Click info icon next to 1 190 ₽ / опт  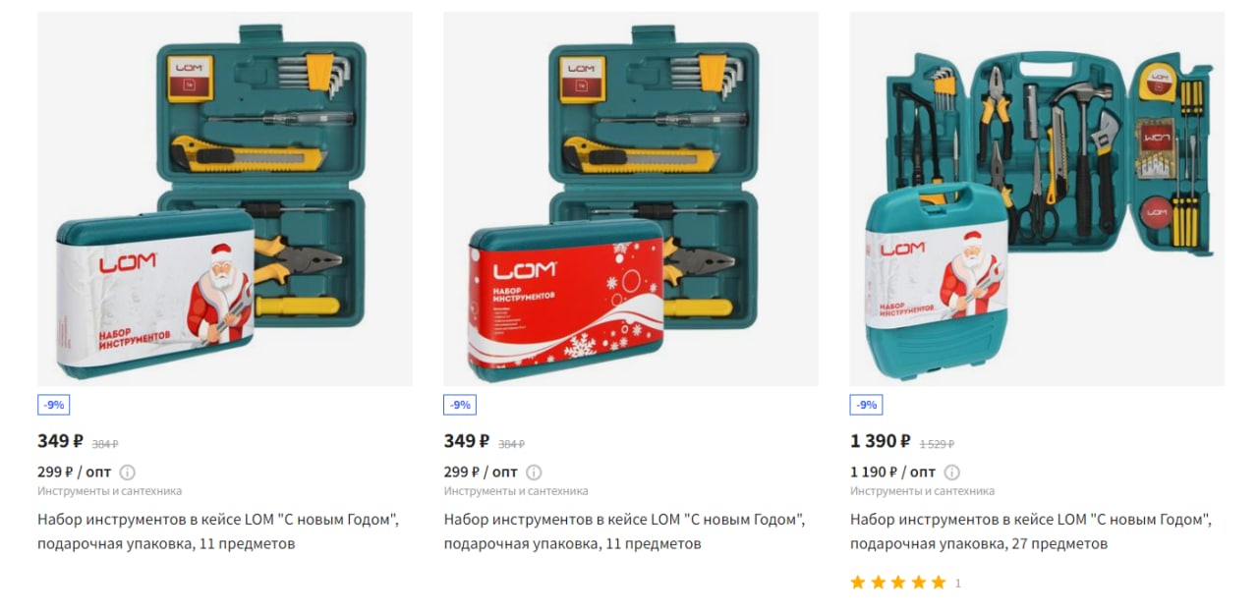(x=952, y=472)
